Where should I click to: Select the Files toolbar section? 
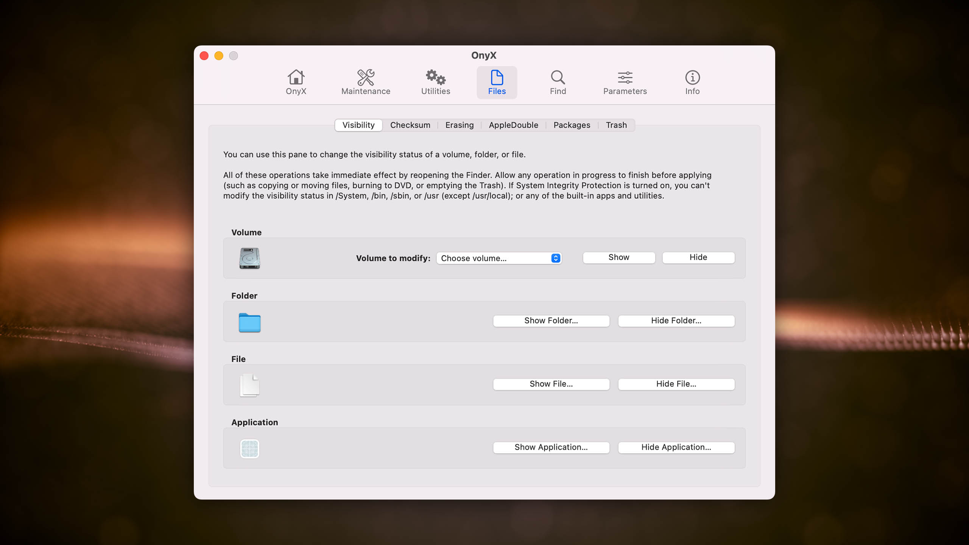click(497, 83)
